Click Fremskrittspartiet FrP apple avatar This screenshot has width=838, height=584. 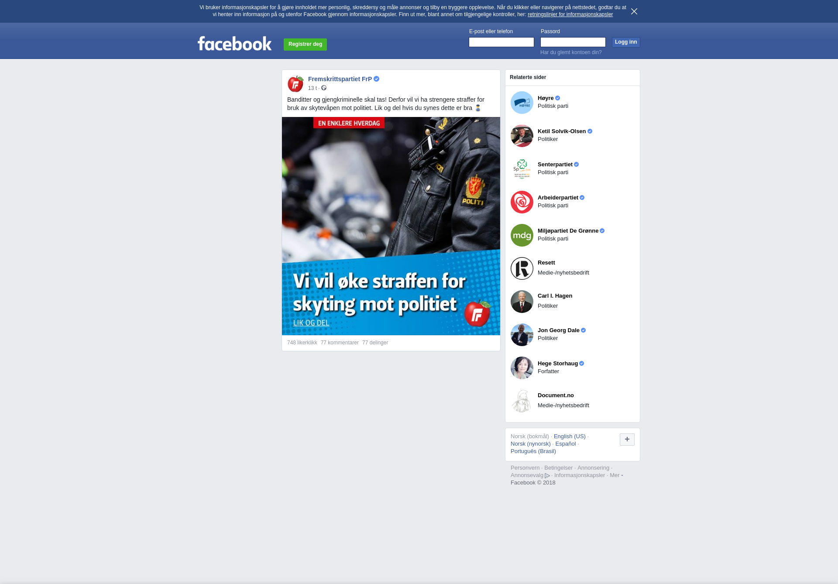click(x=295, y=84)
